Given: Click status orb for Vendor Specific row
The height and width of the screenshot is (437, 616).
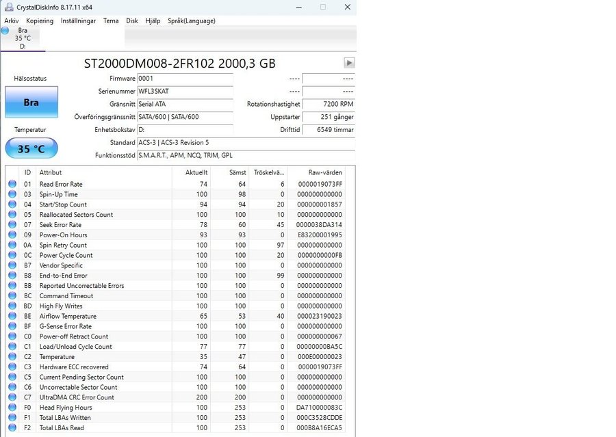Looking at the screenshot, I should coord(12,265).
